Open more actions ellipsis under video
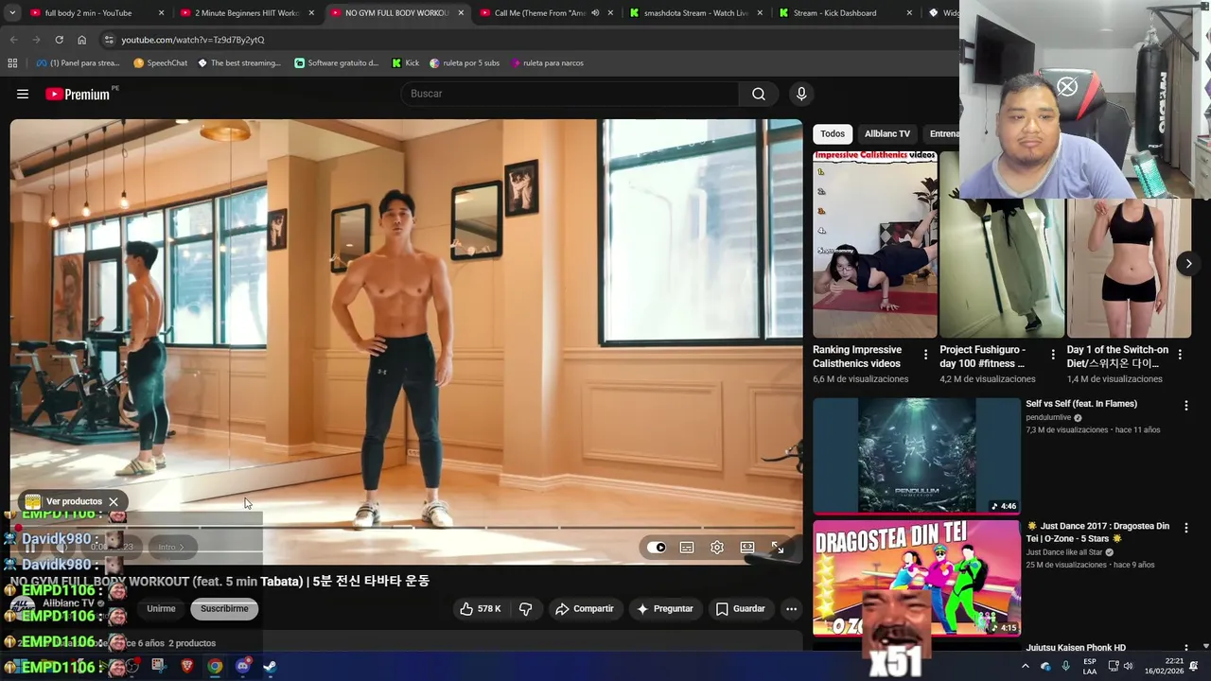The width and height of the screenshot is (1211, 681). pyautogui.click(x=792, y=608)
